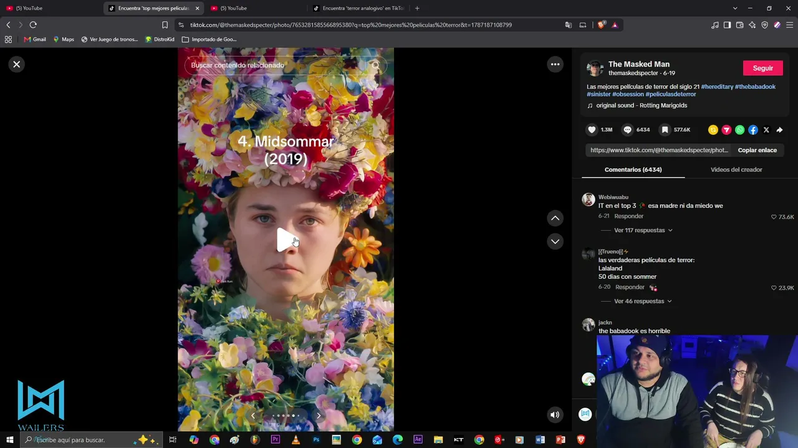This screenshot has width=798, height=448.
Task: Bookmark this page in the address bar
Action: [165, 25]
